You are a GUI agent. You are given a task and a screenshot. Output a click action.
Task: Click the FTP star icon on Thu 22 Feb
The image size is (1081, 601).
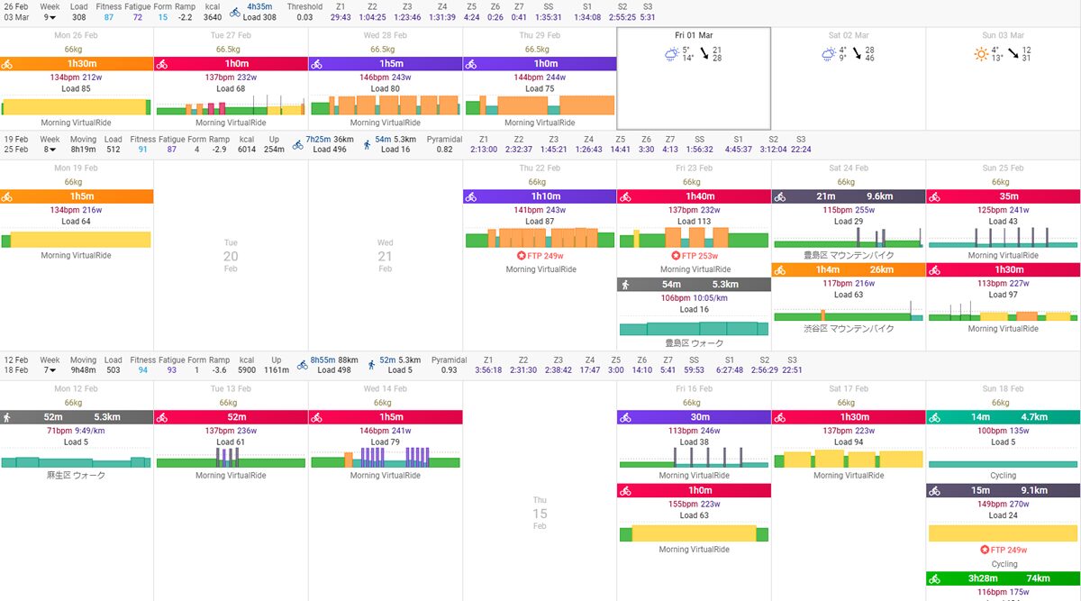click(x=522, y=256)
